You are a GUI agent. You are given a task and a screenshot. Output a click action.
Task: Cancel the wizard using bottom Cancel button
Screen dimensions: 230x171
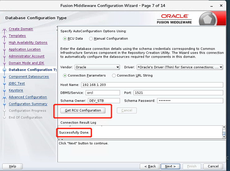pos(213,166)
